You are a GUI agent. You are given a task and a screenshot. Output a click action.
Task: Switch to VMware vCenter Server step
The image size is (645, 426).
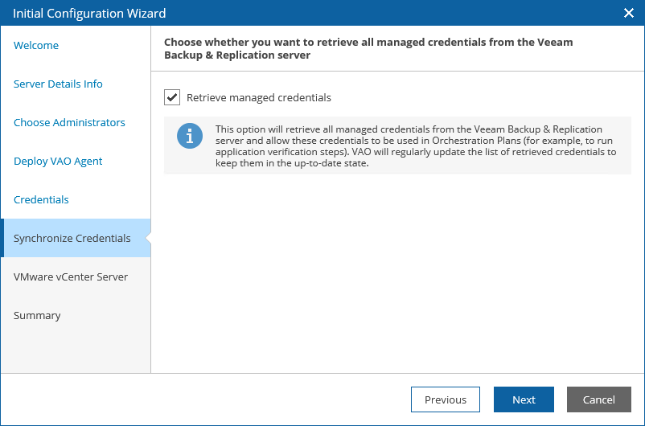pos(71,276)
